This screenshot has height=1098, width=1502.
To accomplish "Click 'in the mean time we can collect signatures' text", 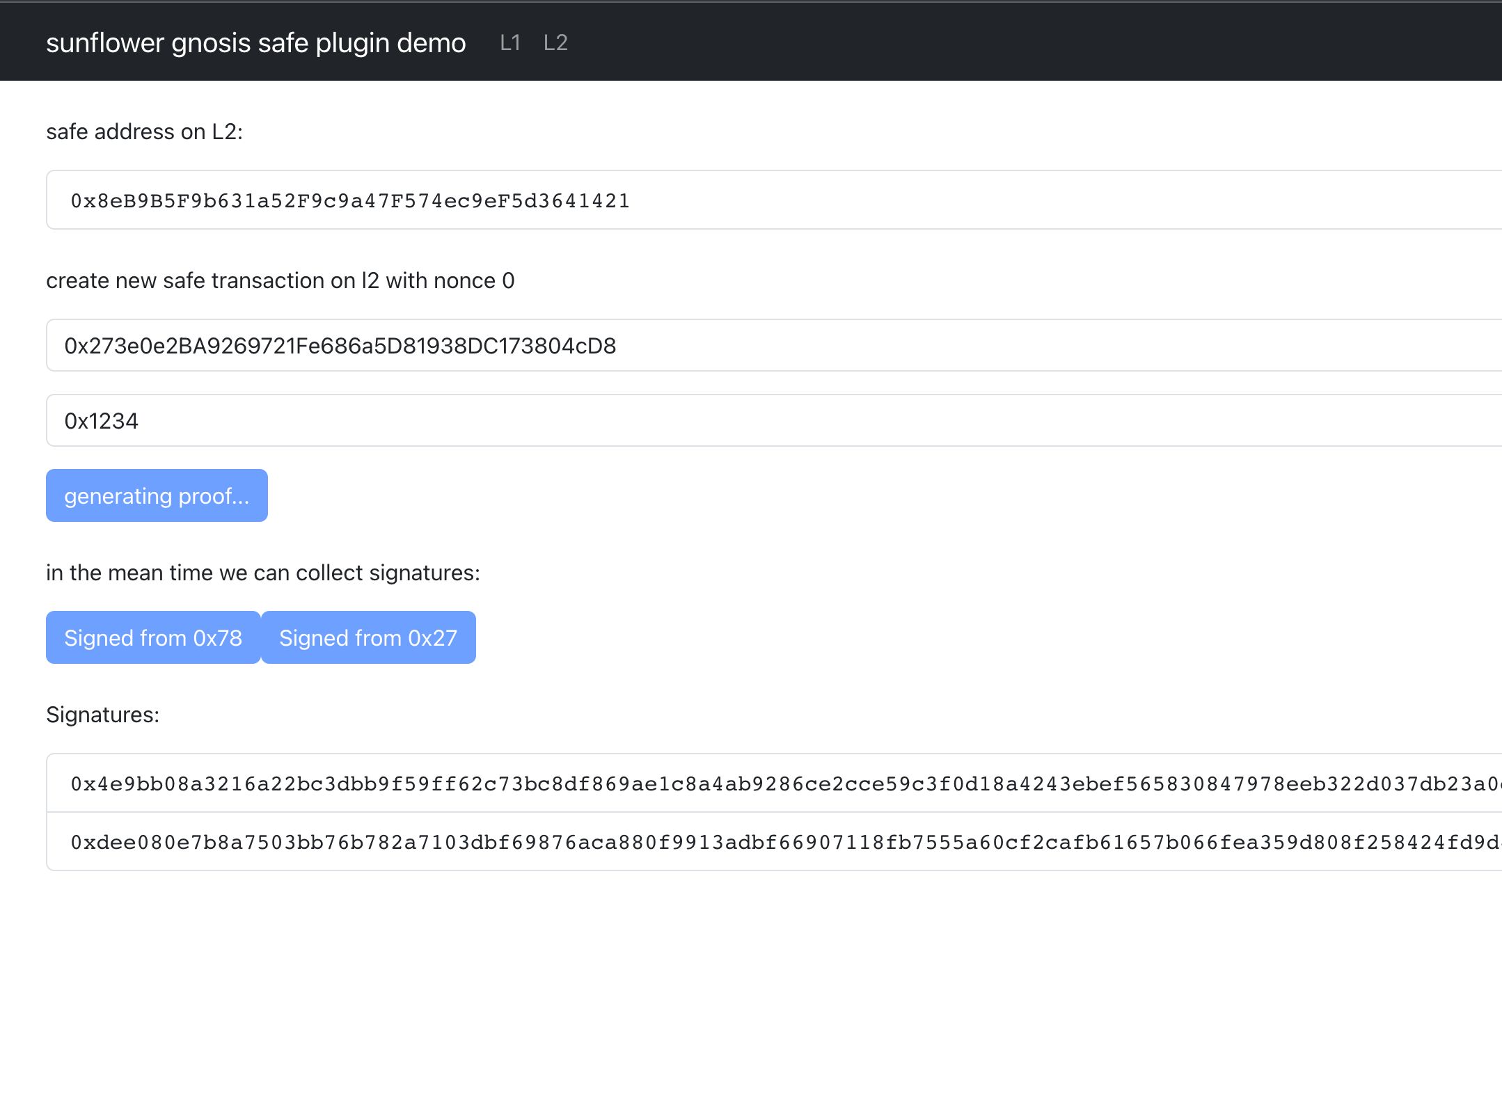I will (263, 573).
